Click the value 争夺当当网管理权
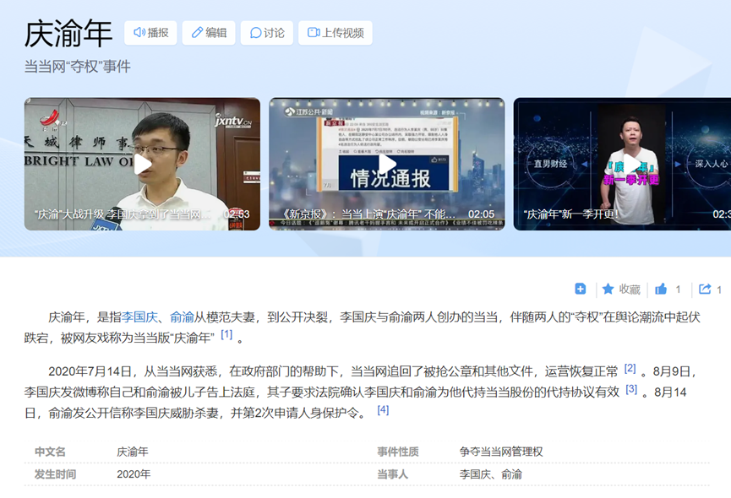 [500, 452]
